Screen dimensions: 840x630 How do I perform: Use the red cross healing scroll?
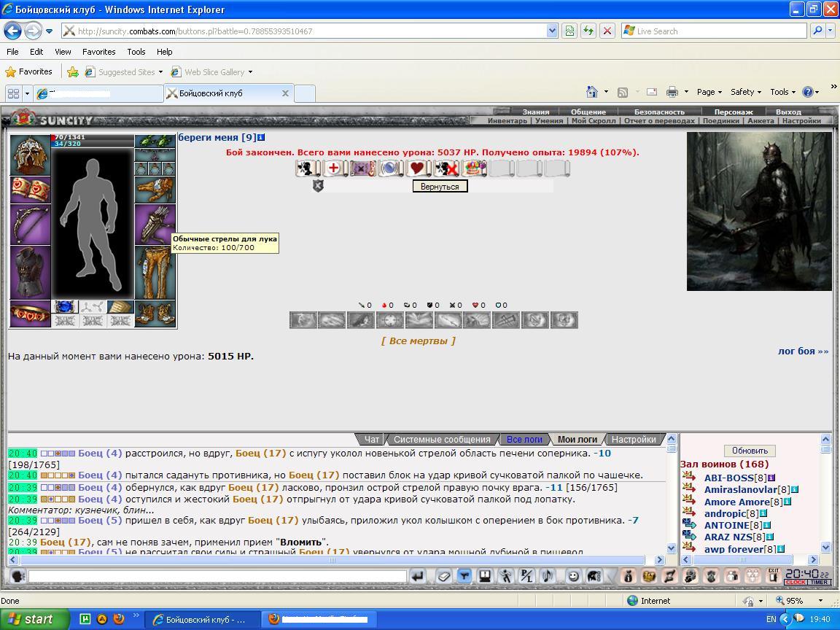334,168
